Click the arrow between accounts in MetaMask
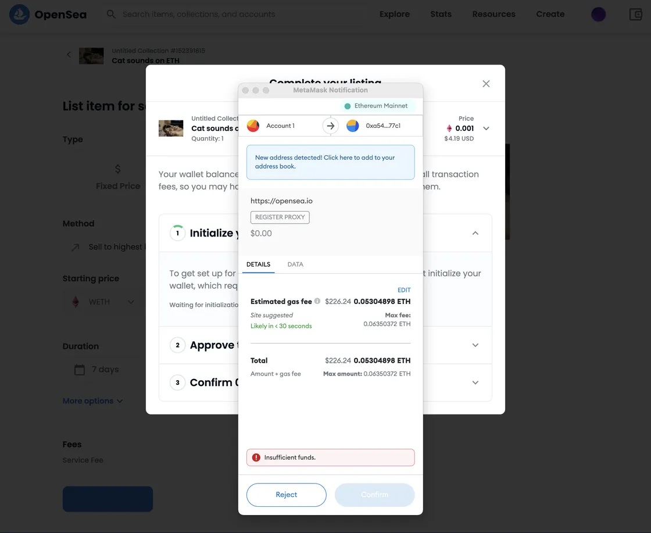Viewport: 651px width, 533px height. coord(331,126)
